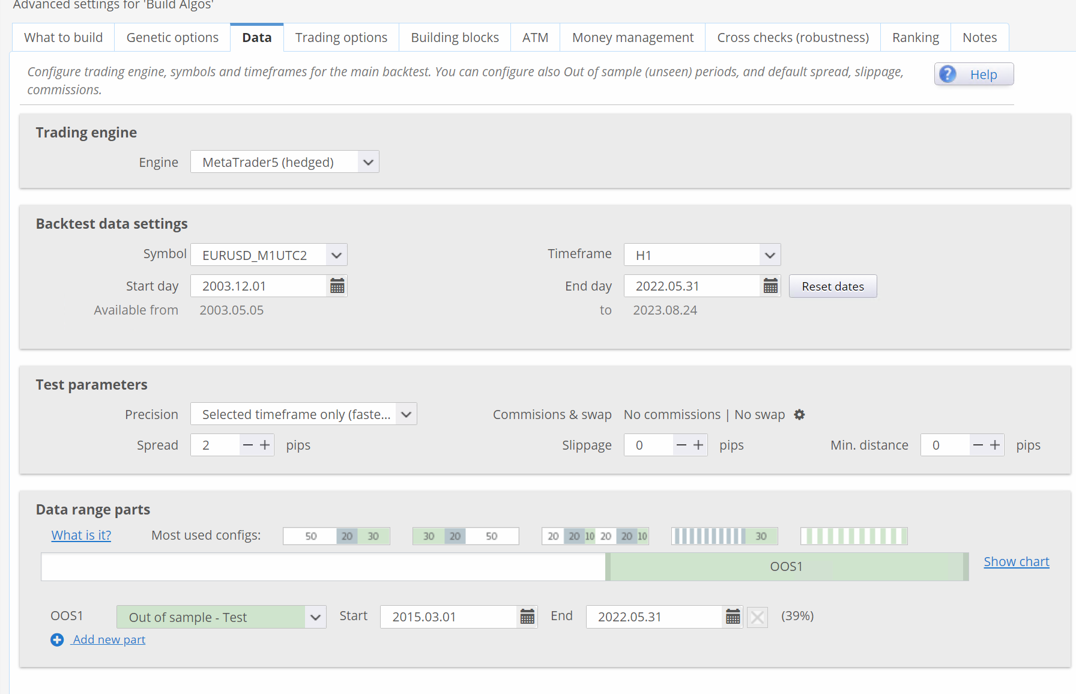Click the OOS1 green range bar
This screenshot has height=694, width=1076.
point(786,567)
